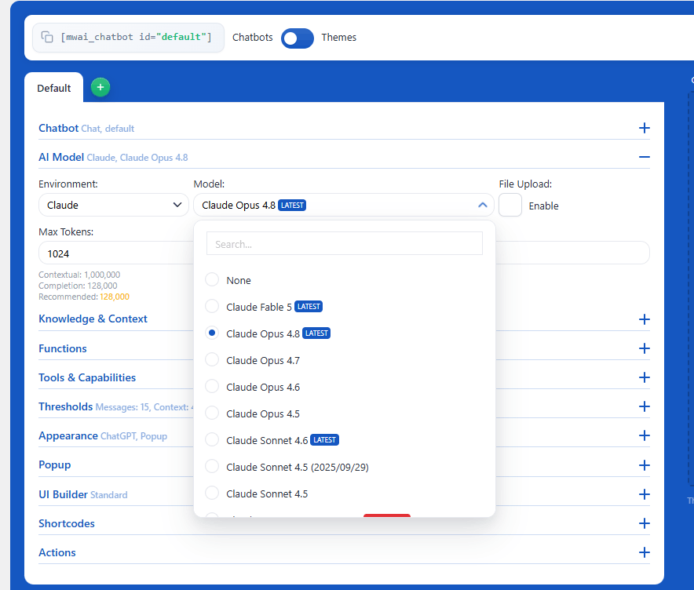This screenshot has width=694, height=590.
Task: Click the model Search box
Action: 345,244
